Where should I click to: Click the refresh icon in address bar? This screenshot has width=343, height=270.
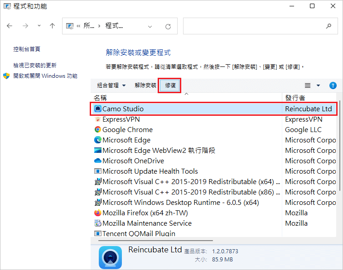pos(168,27)
